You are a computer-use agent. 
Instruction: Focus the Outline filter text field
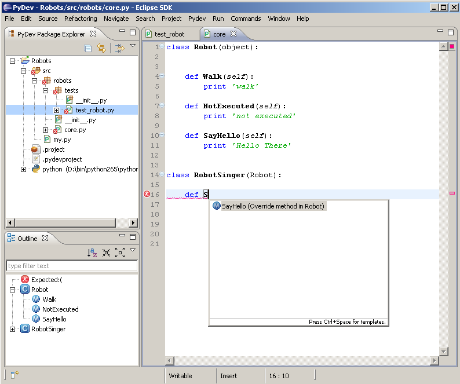pyautogui.click(x=72, y=266)
